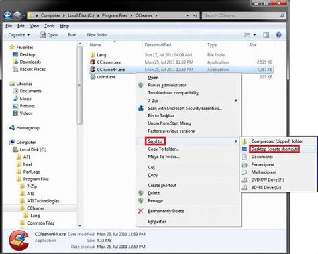Choose Send to in context menu
This screenshot has width=318, height=254.
pos(155,141)
